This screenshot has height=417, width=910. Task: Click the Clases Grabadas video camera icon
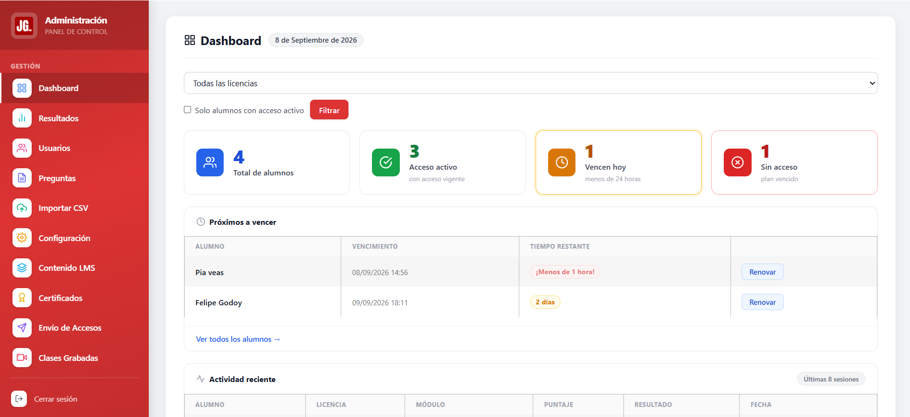[x=22, y=358]
